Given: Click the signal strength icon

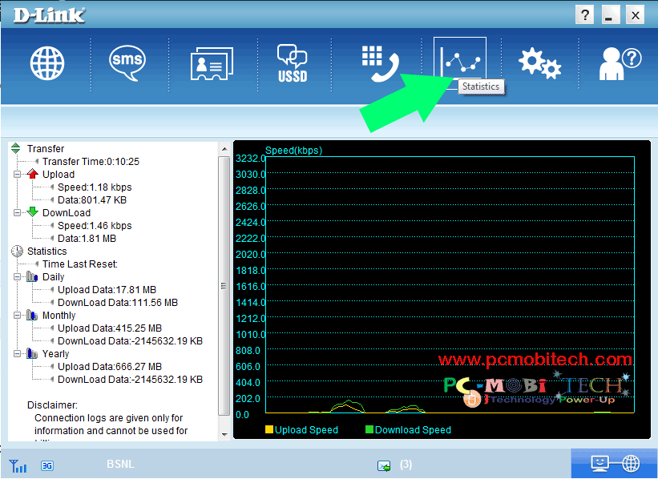Looking at the screenshot, I should 18,465.
